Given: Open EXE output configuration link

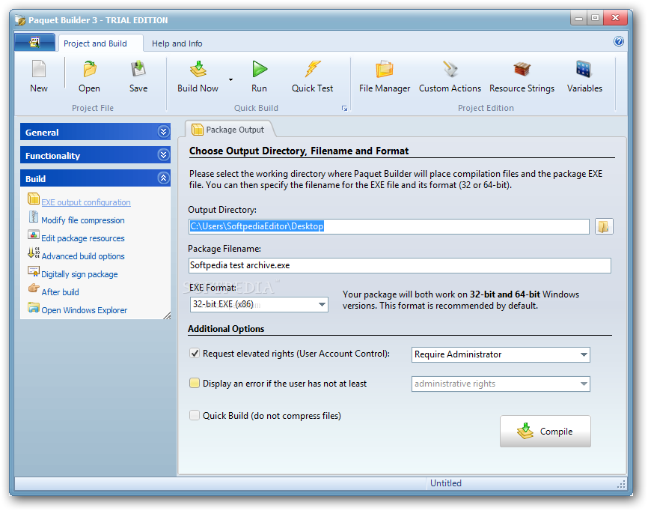Looking at the screenshot, I should [x=86, y=202].
